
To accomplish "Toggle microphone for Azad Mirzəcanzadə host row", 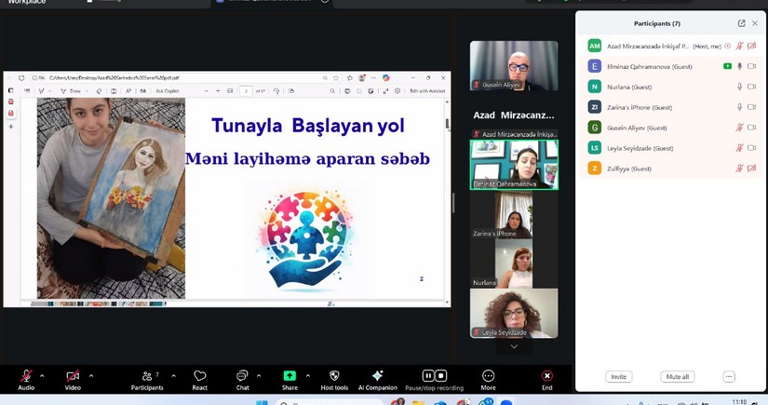I will [x=739, y=46].
